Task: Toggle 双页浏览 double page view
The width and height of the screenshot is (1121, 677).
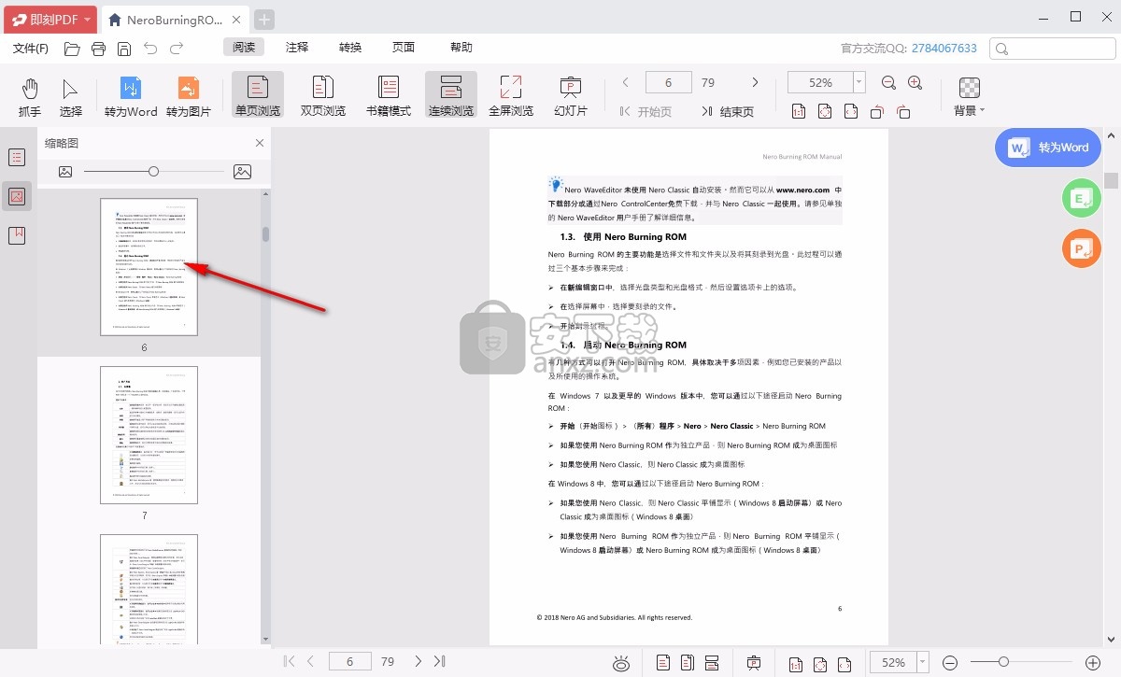Action: [x=322, y=97]
